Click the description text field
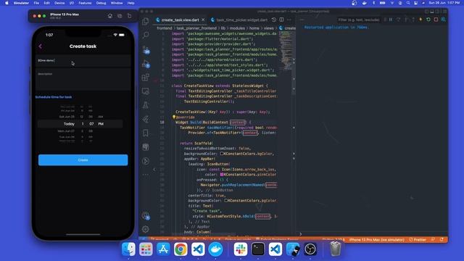The width and height of the screenshot is (464, 261). 83,79
